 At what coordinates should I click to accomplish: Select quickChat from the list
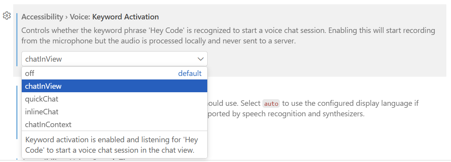(42, 99)
